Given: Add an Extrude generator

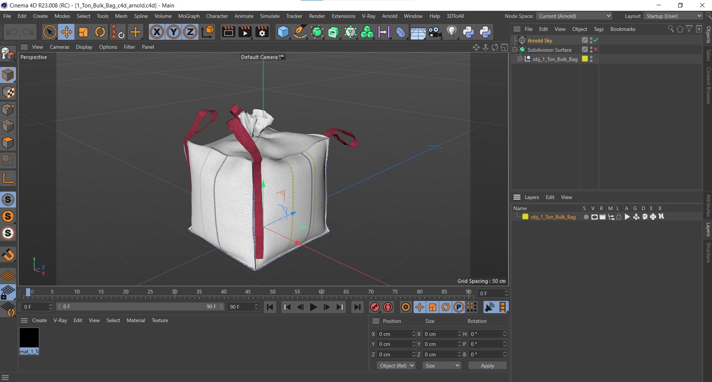Looking at the screenshot, I should (x=333, y=32).
